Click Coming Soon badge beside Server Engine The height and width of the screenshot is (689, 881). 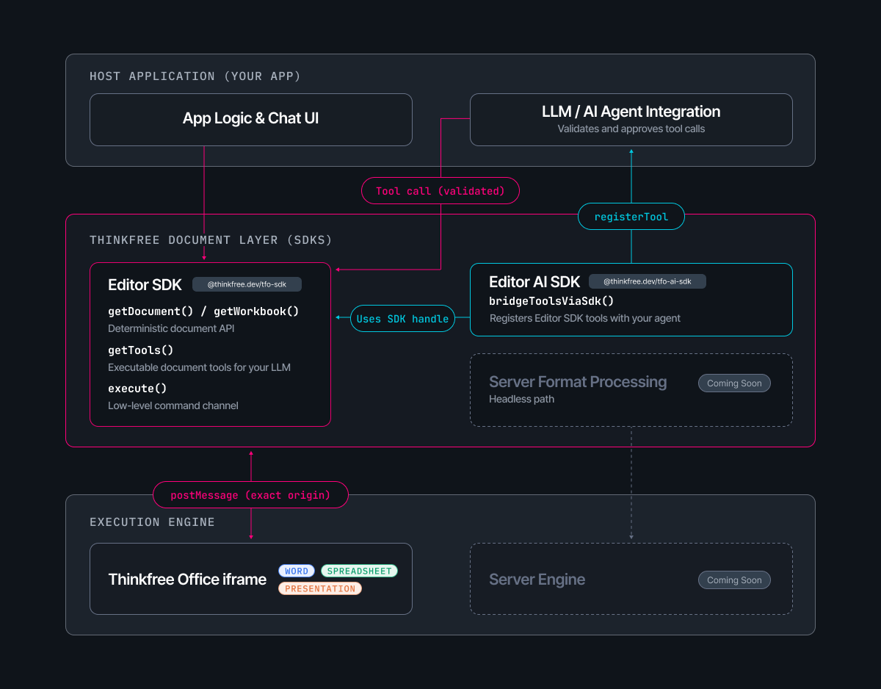tap(734, 580)
